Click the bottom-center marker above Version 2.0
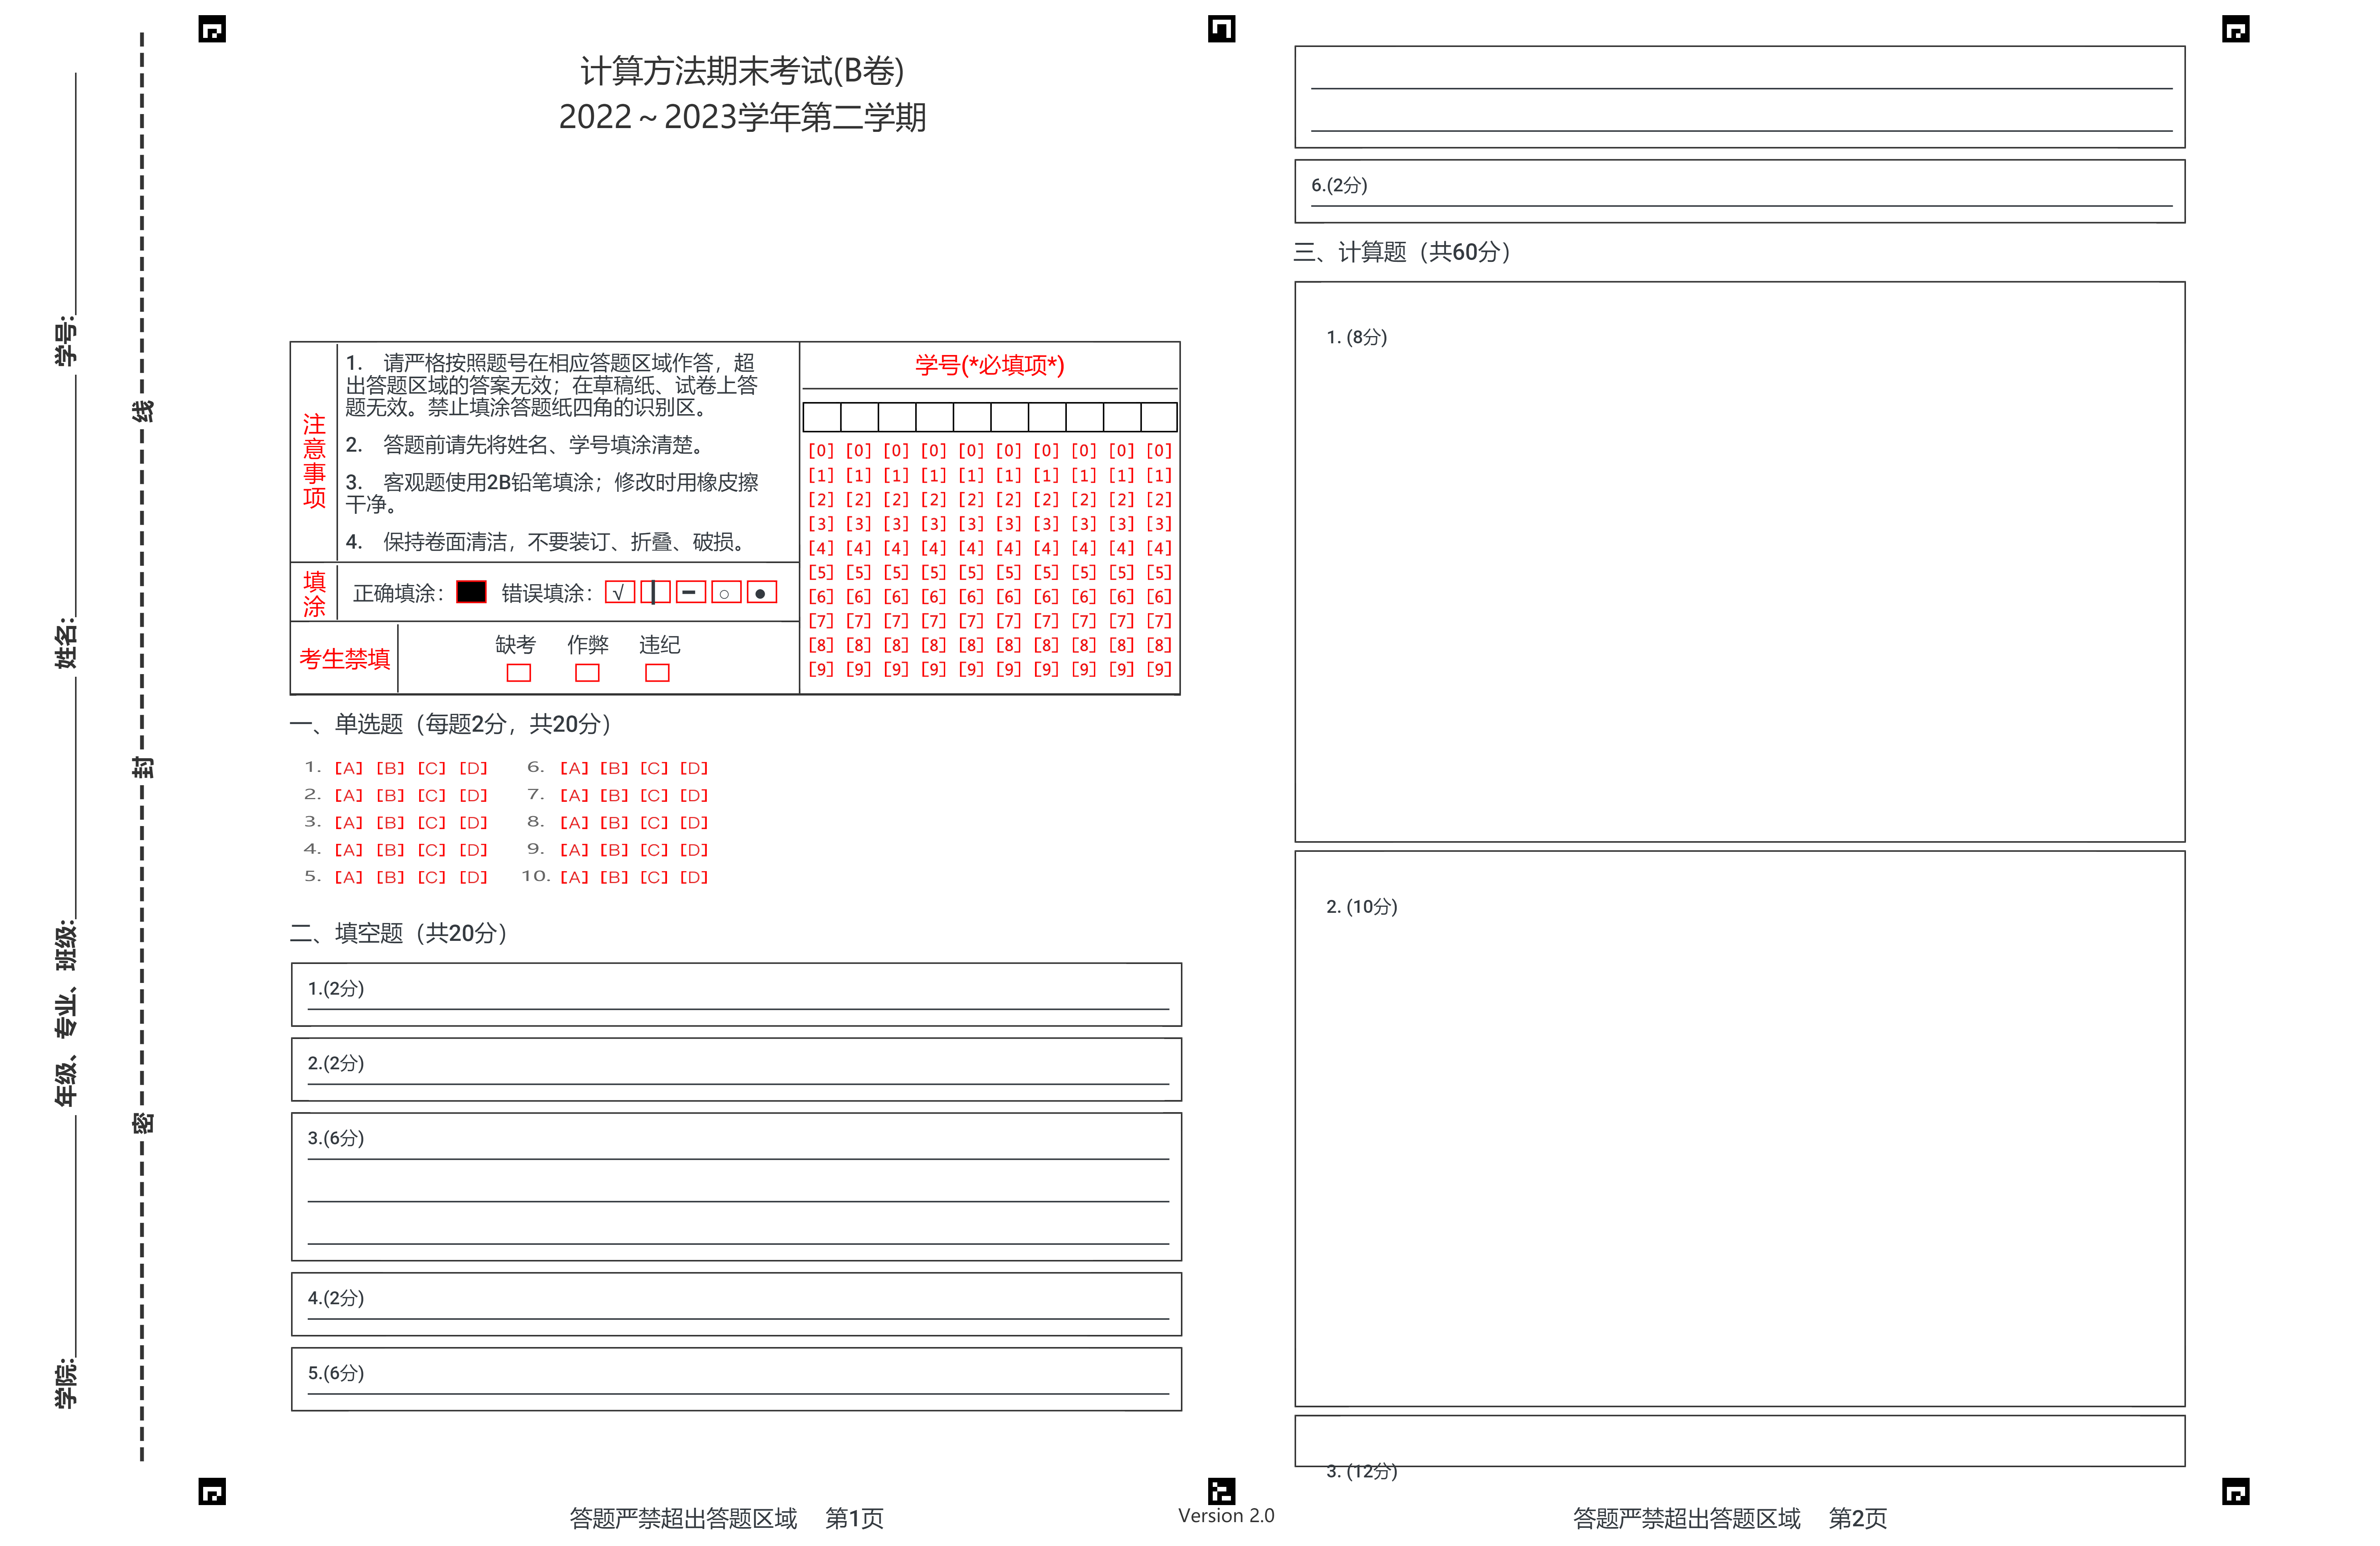The width and height of the screenshot is (2380, 1546). [x=1221, y=1491]
